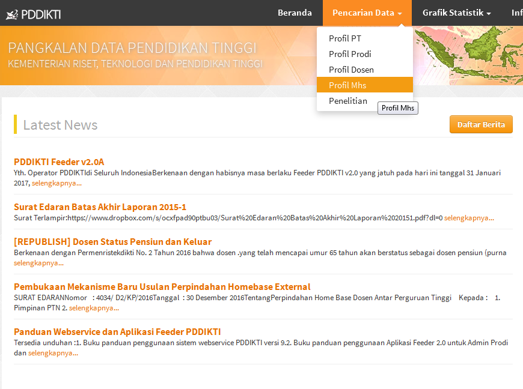Click the Latest News heading
The width and height of the screenshot is (523, 389).
pos(60,125)
